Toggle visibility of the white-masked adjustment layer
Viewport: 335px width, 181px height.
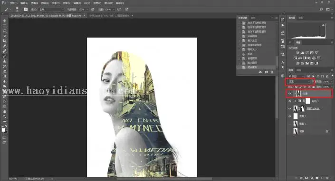tap(290, 101)
